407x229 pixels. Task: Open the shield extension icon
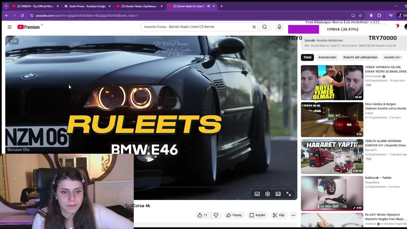(x=371, y=15)
